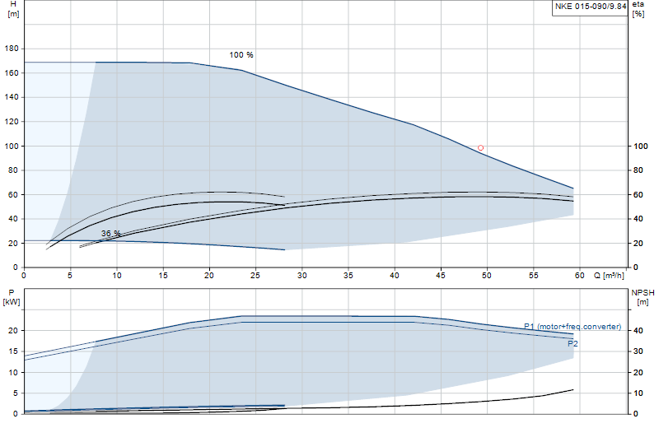The image size is (659, 428).
Task: Click the 35 tick on flow axis
Action: [x=348, y=276]
